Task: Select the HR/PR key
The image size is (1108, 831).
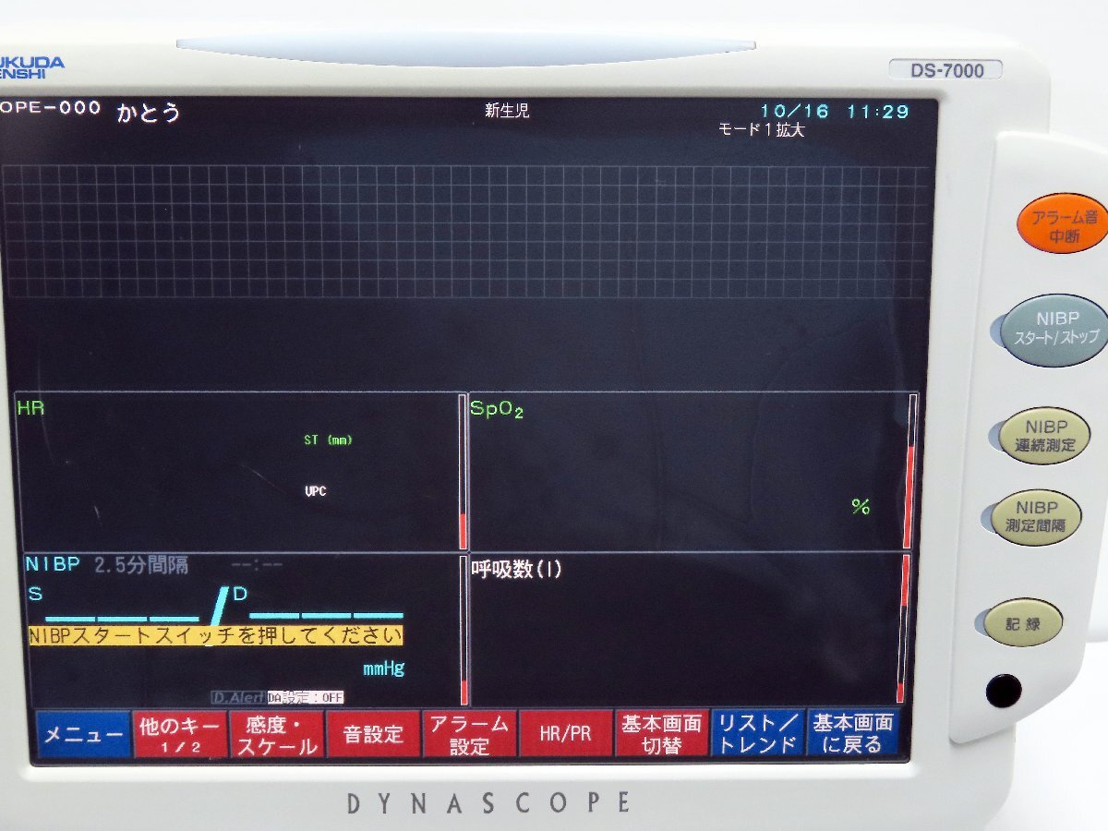Action: point(565,735)
